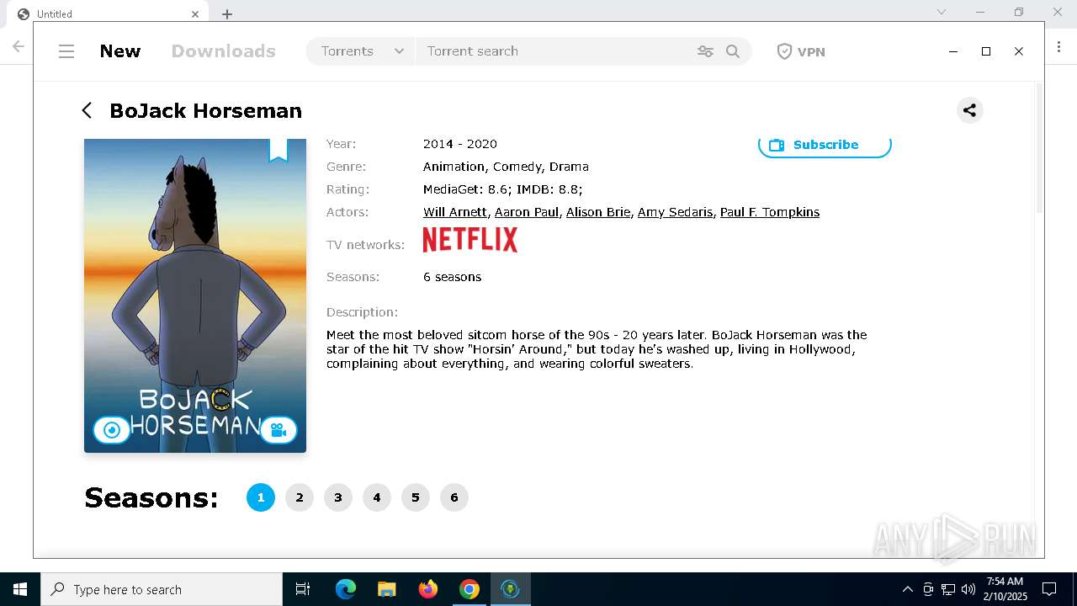
Task: Open File Explorer from taskbar
Action: [x=387, y=589]
